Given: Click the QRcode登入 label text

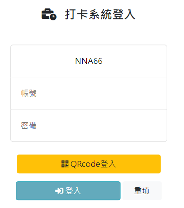Looking at the screenshot, I should pos(93,164).
